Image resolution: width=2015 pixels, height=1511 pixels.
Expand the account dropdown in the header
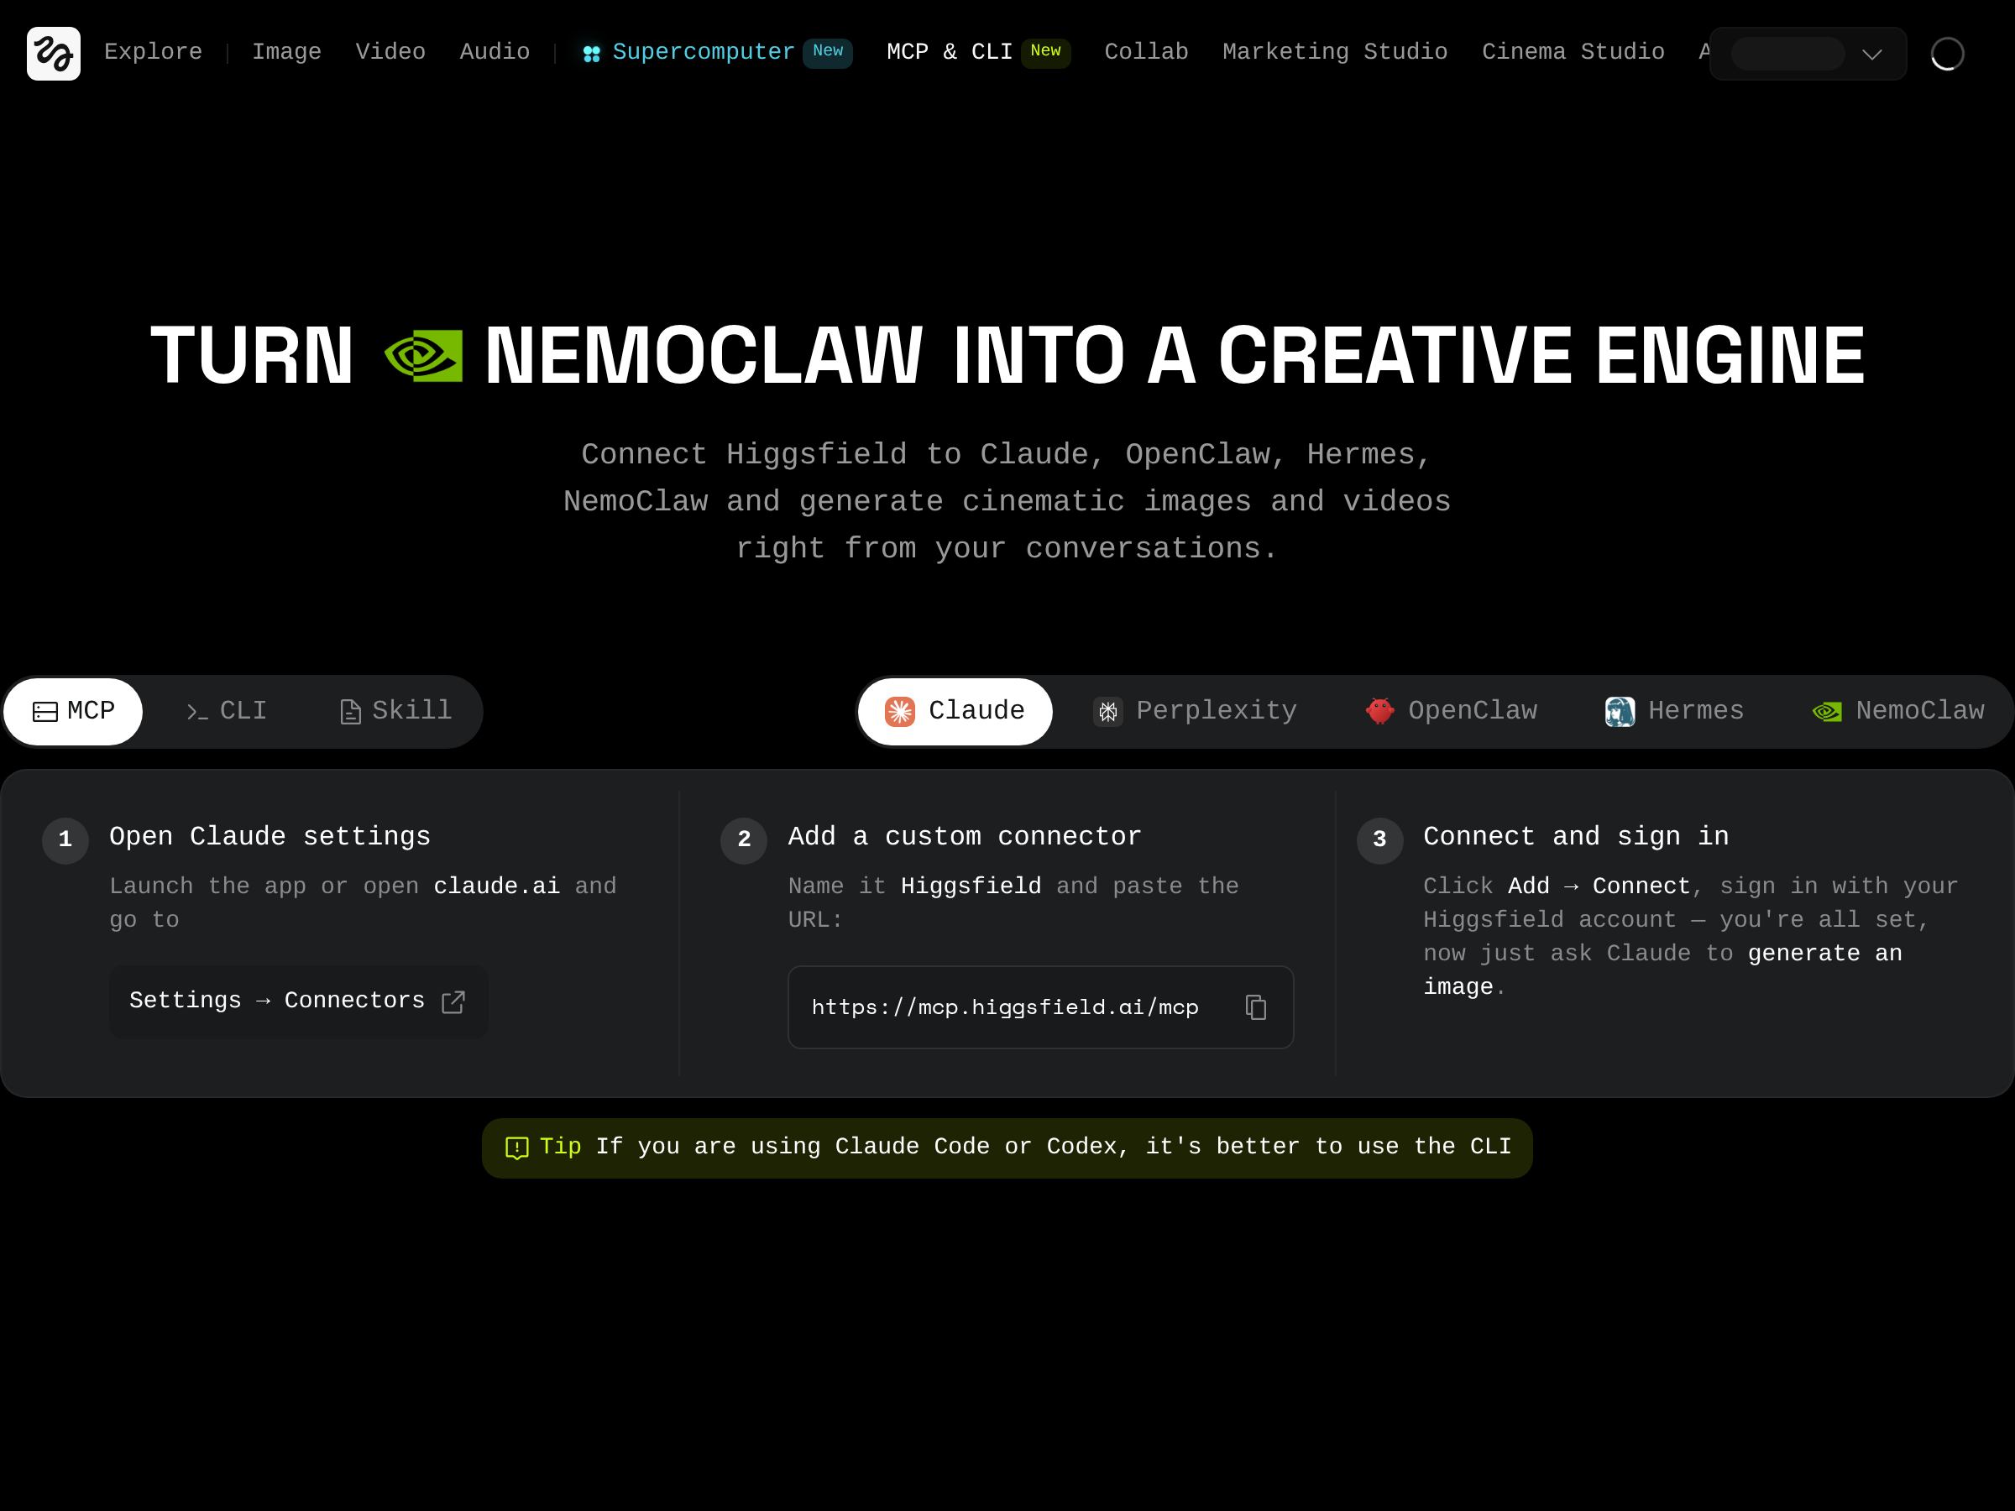1808,54
